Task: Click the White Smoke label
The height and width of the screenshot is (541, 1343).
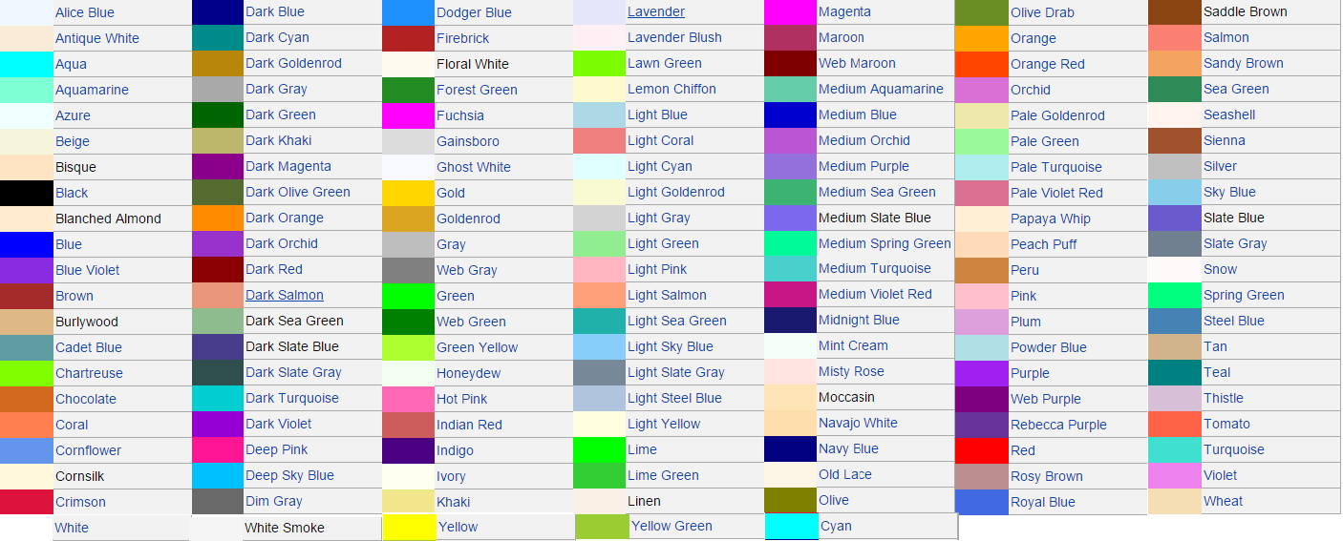Action: coord(284,528)
